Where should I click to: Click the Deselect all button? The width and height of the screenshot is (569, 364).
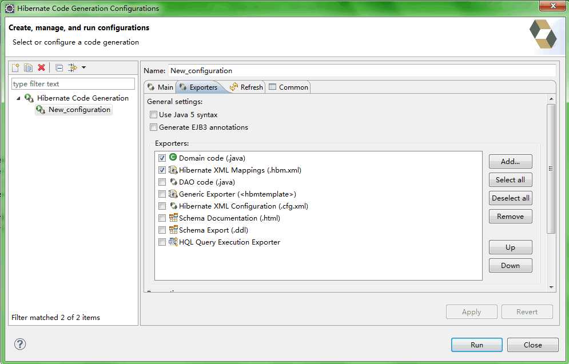click(510, 198)
